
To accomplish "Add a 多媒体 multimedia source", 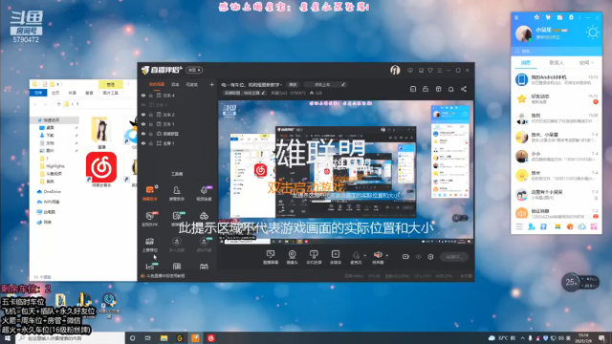I will click(x=336, y=257).
